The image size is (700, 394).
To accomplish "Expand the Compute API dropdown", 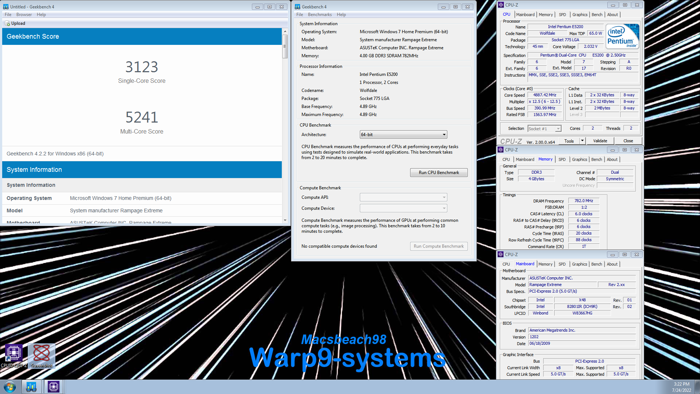I will 403,197.
